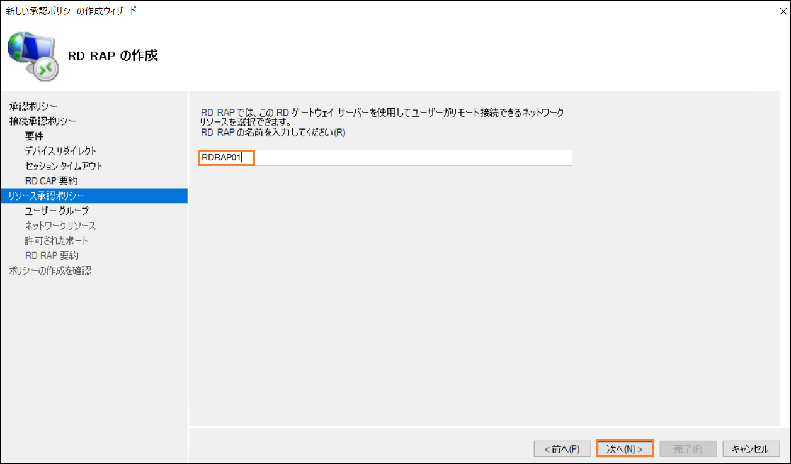Click the < 前へ(P) button
The height and width of the screenshot is (464, 791).
click(562, 449)
